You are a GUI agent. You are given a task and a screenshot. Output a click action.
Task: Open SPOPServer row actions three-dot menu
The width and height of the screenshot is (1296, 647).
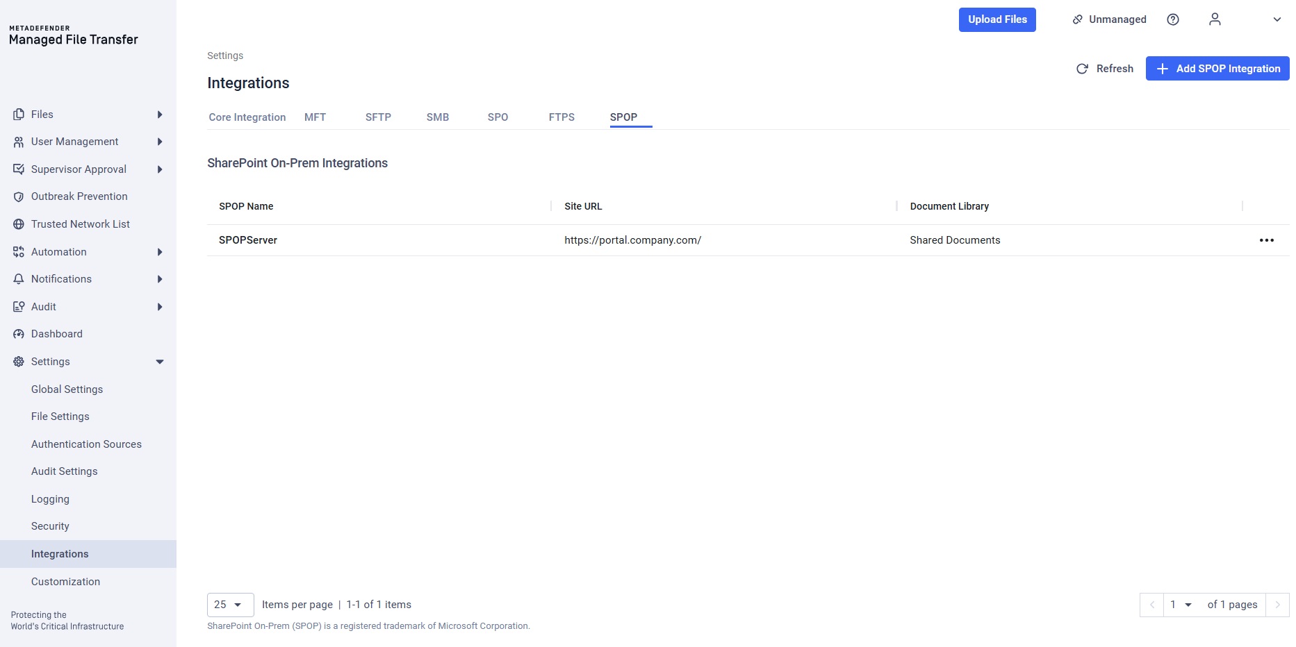point(1267,240)
